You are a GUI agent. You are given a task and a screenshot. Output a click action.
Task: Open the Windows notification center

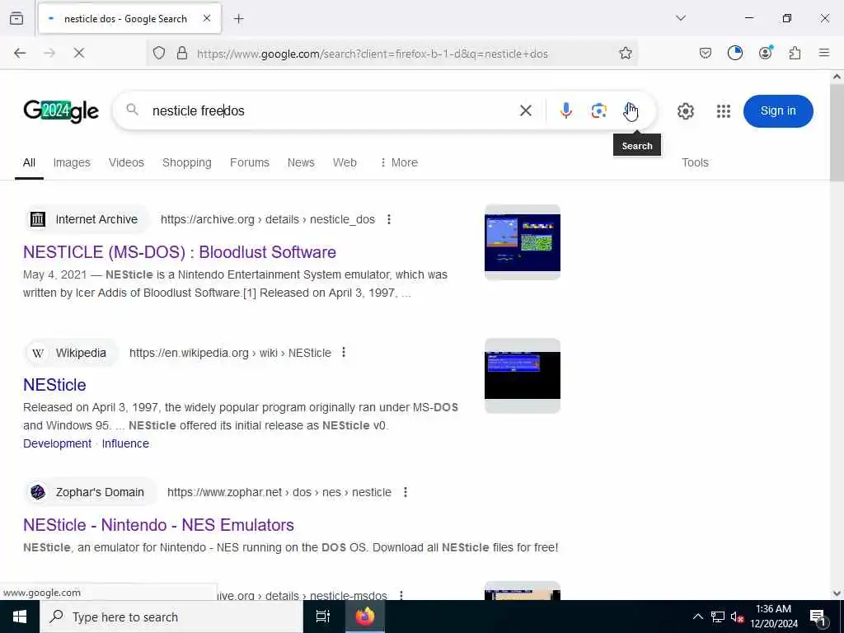click(817, 617)
